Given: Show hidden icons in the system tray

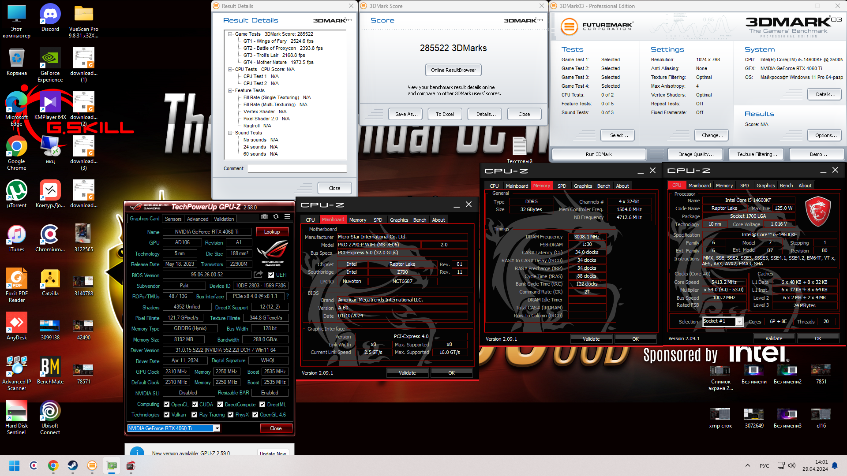Looking at the screenshot, I should (x=747, y=465).
